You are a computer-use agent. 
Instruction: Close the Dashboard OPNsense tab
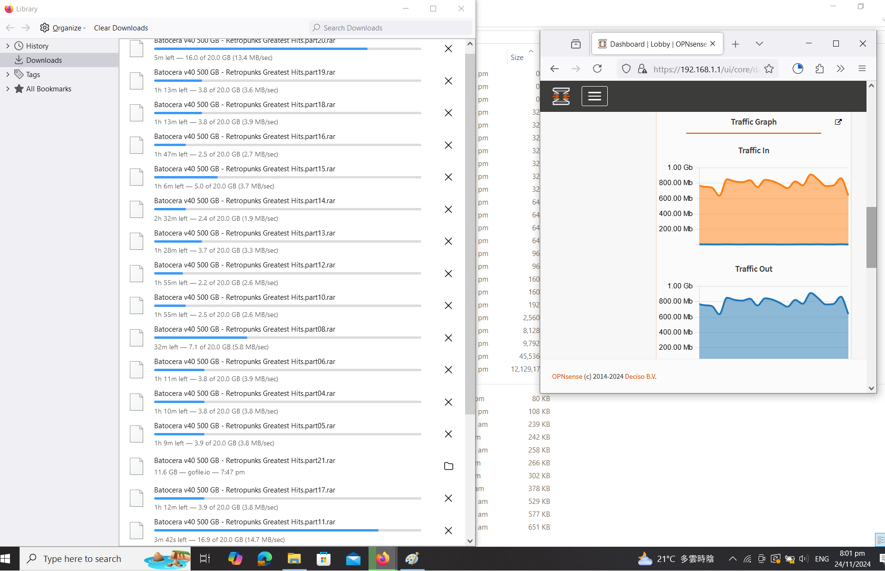point(712,44)
